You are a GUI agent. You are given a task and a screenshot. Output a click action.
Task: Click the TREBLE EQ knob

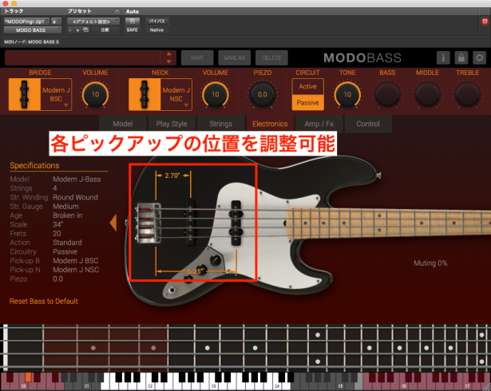pyautogui.click(x=468, y=94)
